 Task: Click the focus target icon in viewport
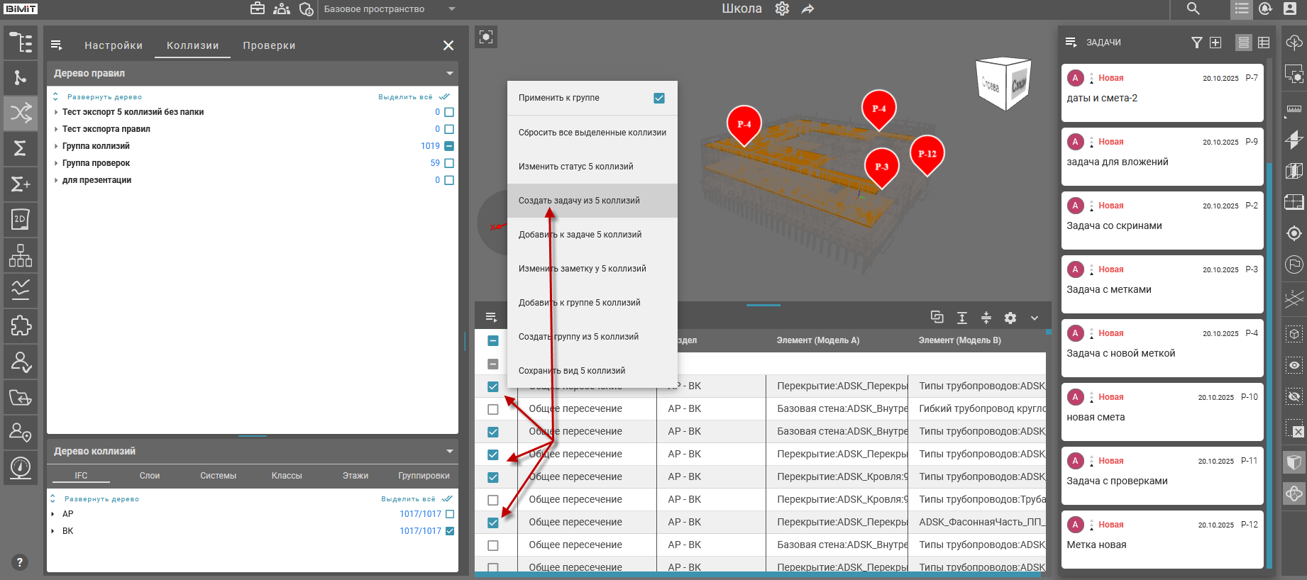486,37
